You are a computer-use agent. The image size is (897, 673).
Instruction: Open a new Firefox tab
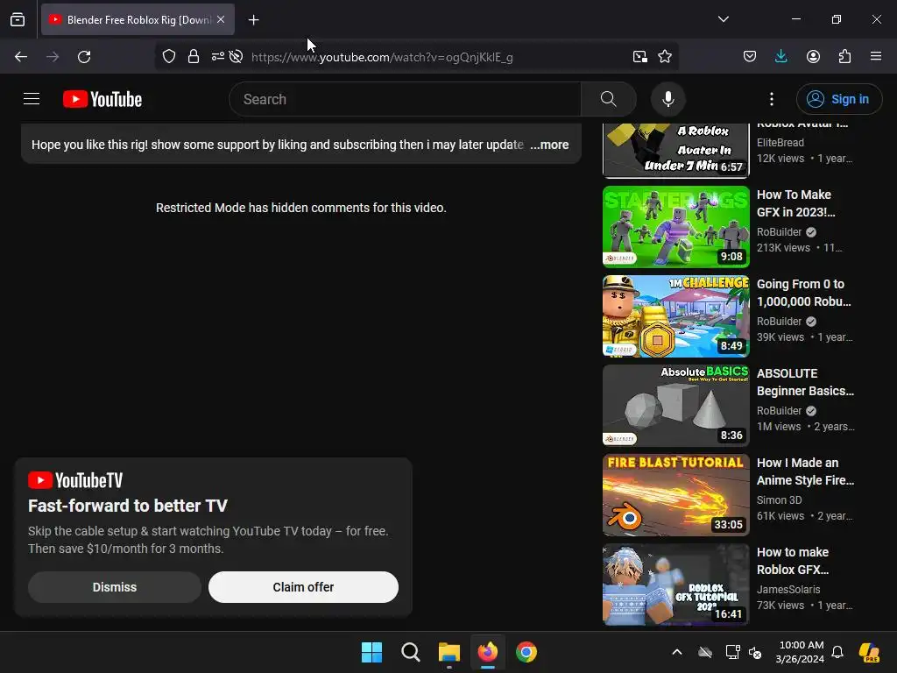pos(253,20)
